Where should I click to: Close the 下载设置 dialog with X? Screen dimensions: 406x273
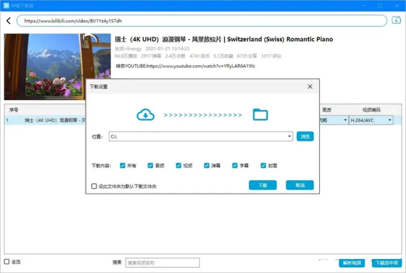[x=310, y=86]
